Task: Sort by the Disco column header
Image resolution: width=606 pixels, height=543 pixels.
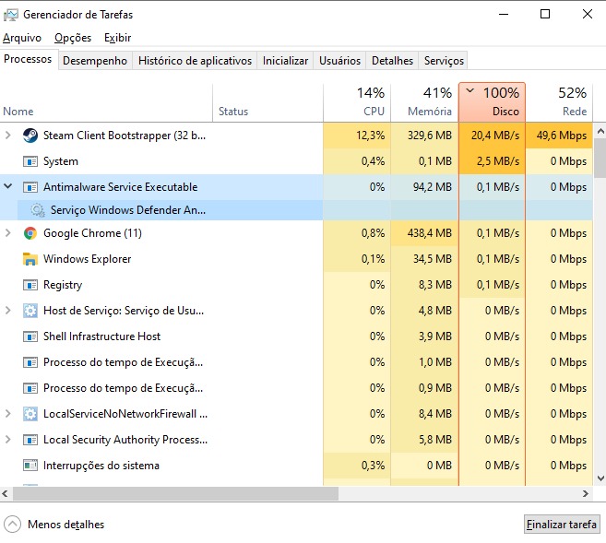Action: 492,102
